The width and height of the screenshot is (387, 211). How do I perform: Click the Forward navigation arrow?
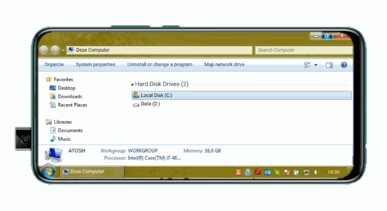coord(55,50)
